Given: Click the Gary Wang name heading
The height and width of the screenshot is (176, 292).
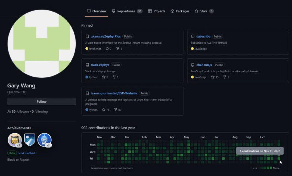Looking at the screenshot, I should tap(21, 86).
